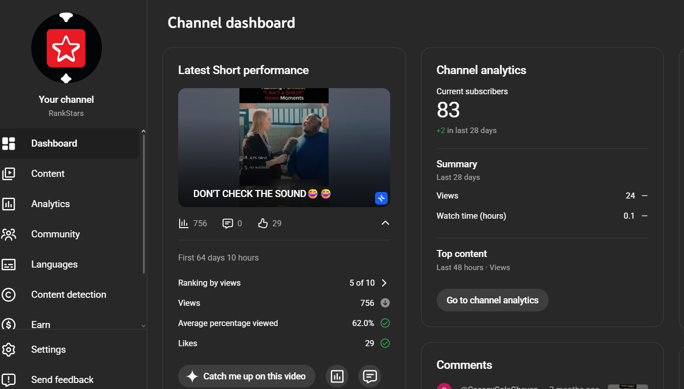
Task: Click the Comments card heading
Action: coord(464,365)
